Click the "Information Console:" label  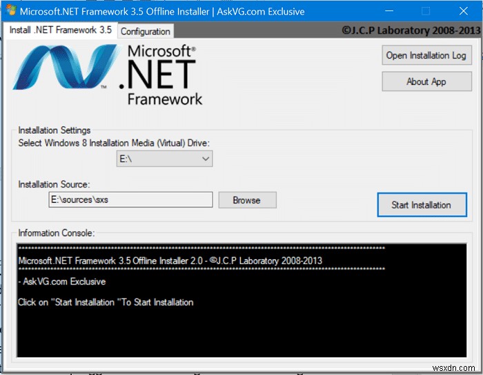[x=57, y=233]
